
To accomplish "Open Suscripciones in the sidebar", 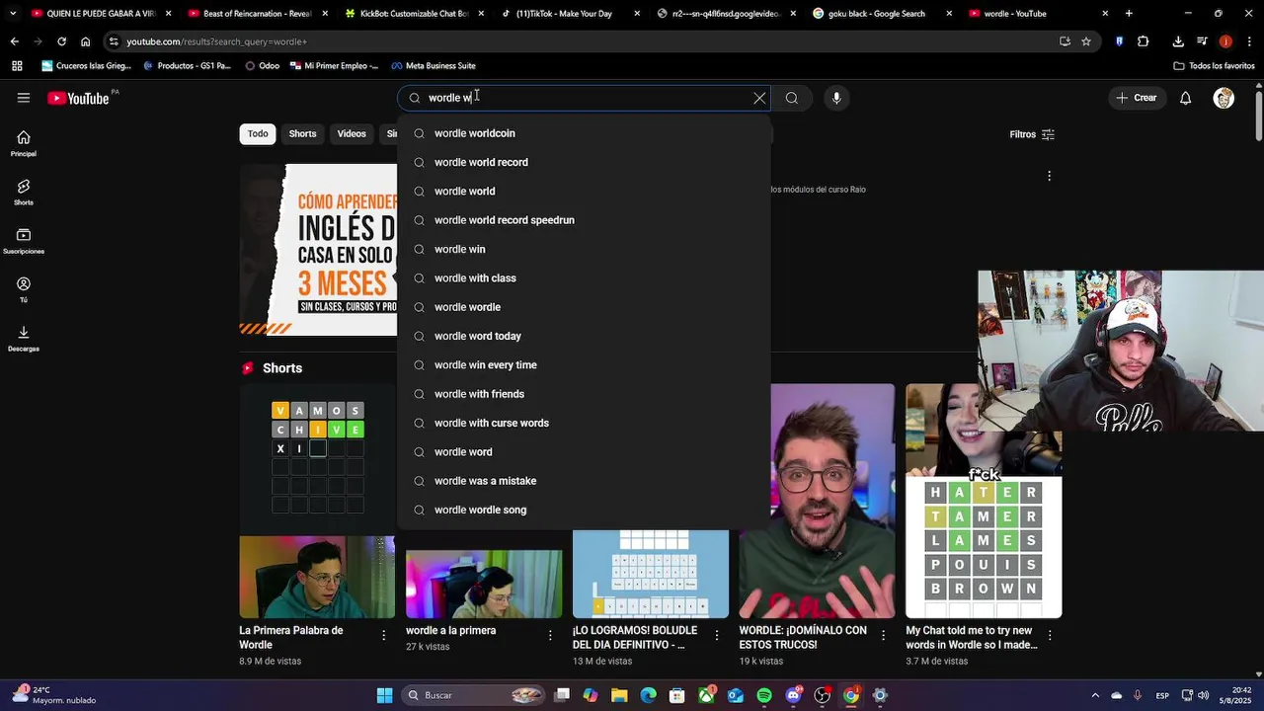I will click(24, 242).
